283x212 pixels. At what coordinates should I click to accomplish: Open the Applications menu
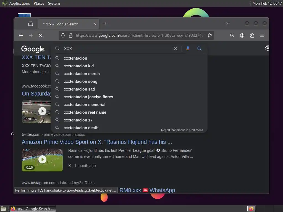coord(20,3)
